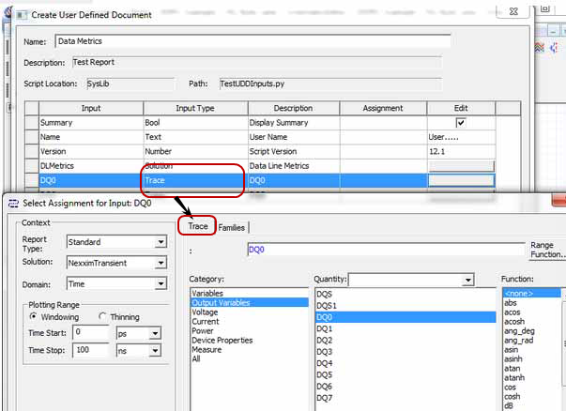The height and width of the screenshot is (411, 566).
Task: Click the Assignment column header
Action: pos(383,108)
